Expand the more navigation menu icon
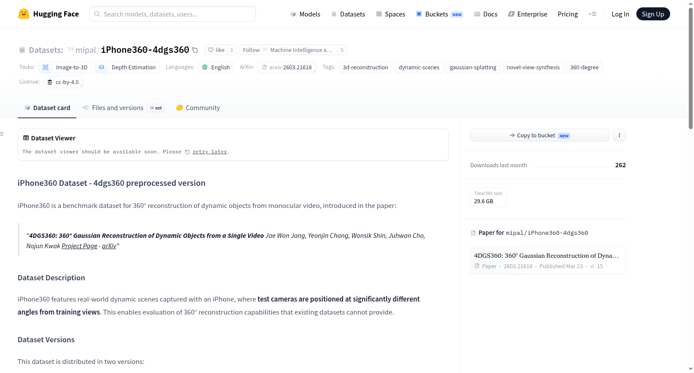The image size is (694, 373). [x=592, y=14]
